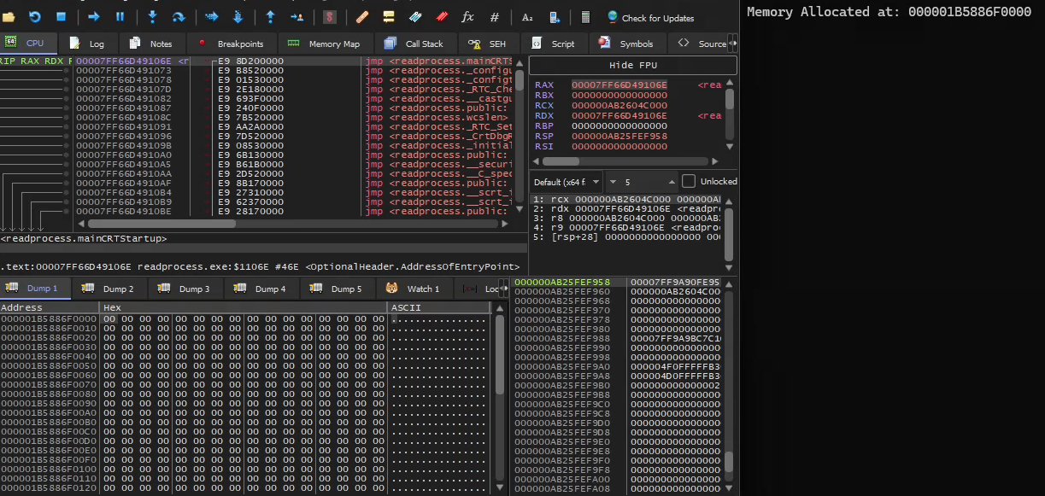Click the fx expression functions icon
Viewport: 1045px width, 496px height.
467,17
